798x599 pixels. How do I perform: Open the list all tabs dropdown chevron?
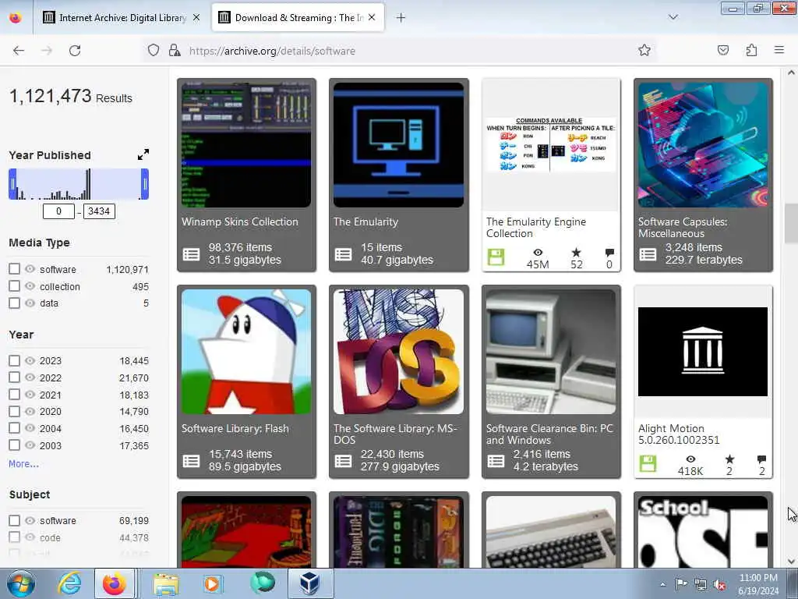(673, 17)
